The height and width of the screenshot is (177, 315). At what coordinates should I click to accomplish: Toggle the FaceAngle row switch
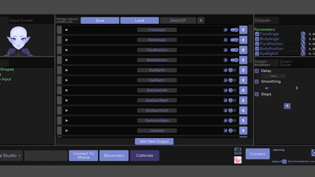pyautogui.click(x=234, y=30)
